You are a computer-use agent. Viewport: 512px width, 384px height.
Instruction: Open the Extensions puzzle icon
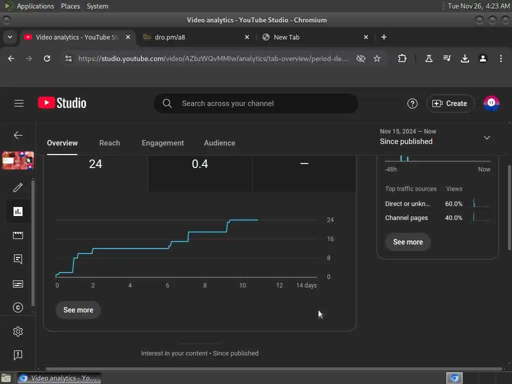tap(402, 58)
